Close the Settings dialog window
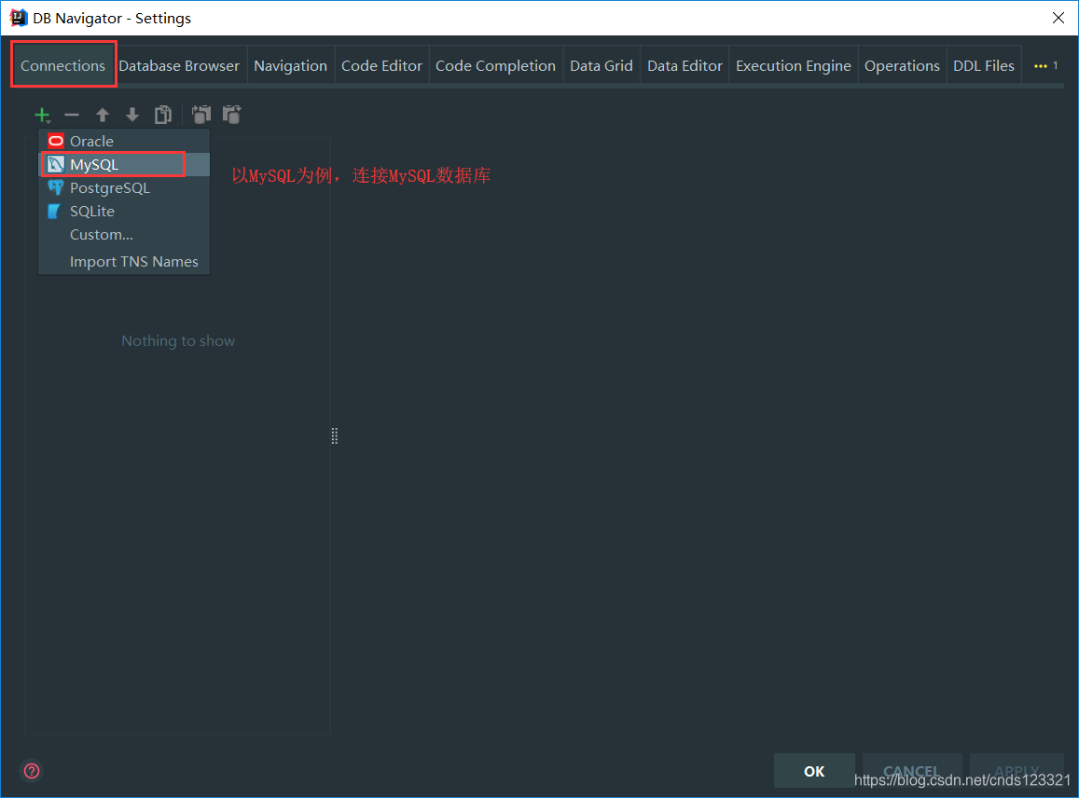Image resolution: width=1079 pixels, height=798 pixels. pyautogui.click(x=1058, y=18)
